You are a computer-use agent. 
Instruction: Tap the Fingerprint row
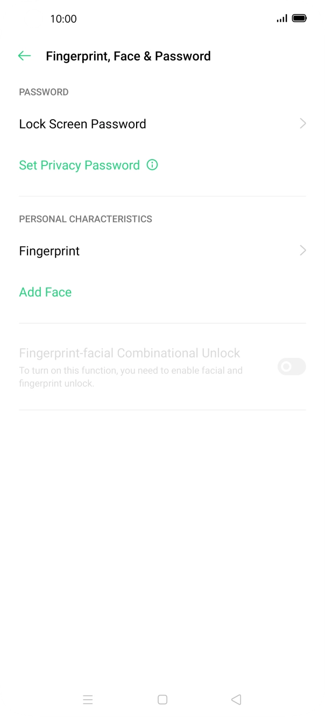click(49, 251)
